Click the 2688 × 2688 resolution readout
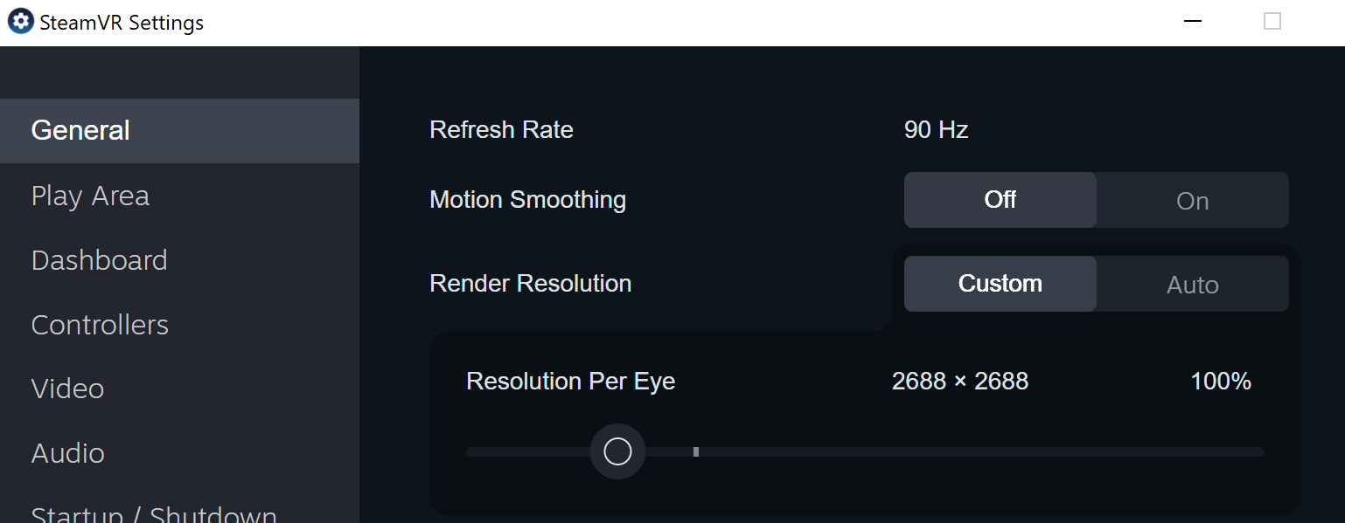1345x523 pixels. tap(960, 382)
